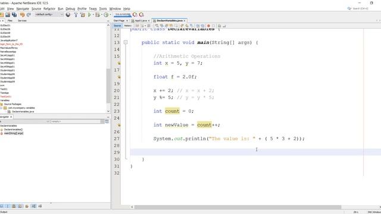
Task: Open the Source menu
Action: pos(36,9)
